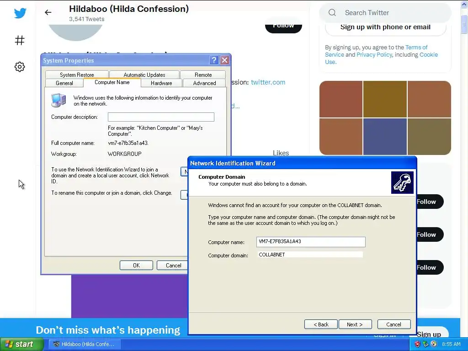
Task: Open the Cookie Use link
Action: pyautogui.click(x=429, y=55)
